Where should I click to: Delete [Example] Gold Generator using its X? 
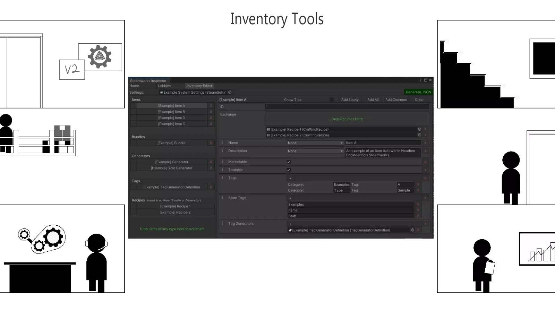point(211,168)
